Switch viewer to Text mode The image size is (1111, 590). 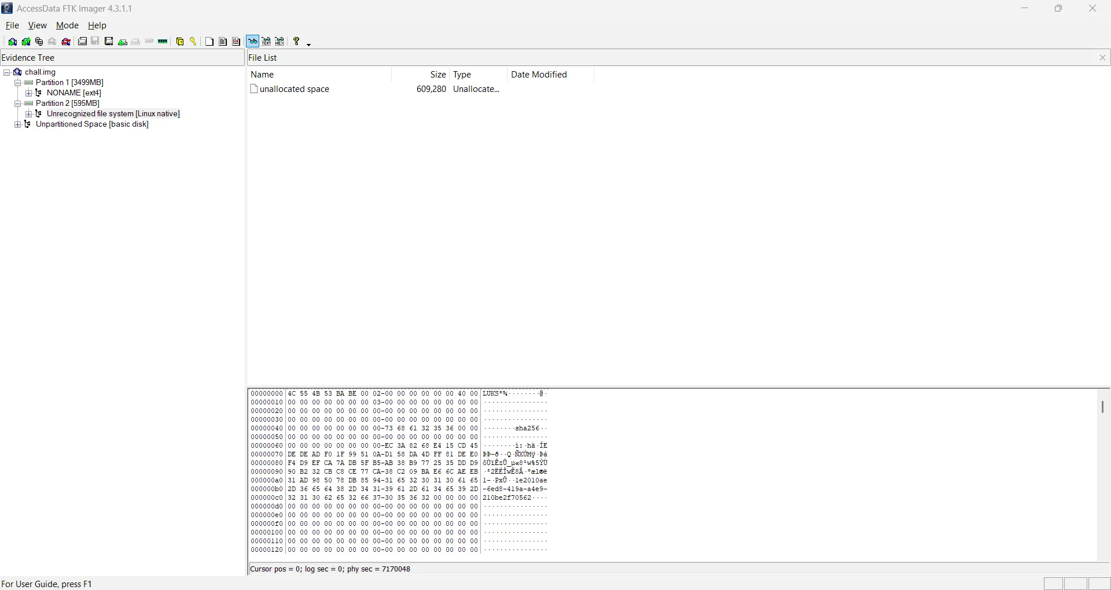point(266,42)
